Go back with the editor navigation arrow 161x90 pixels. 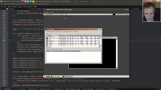tap(1, 9)
